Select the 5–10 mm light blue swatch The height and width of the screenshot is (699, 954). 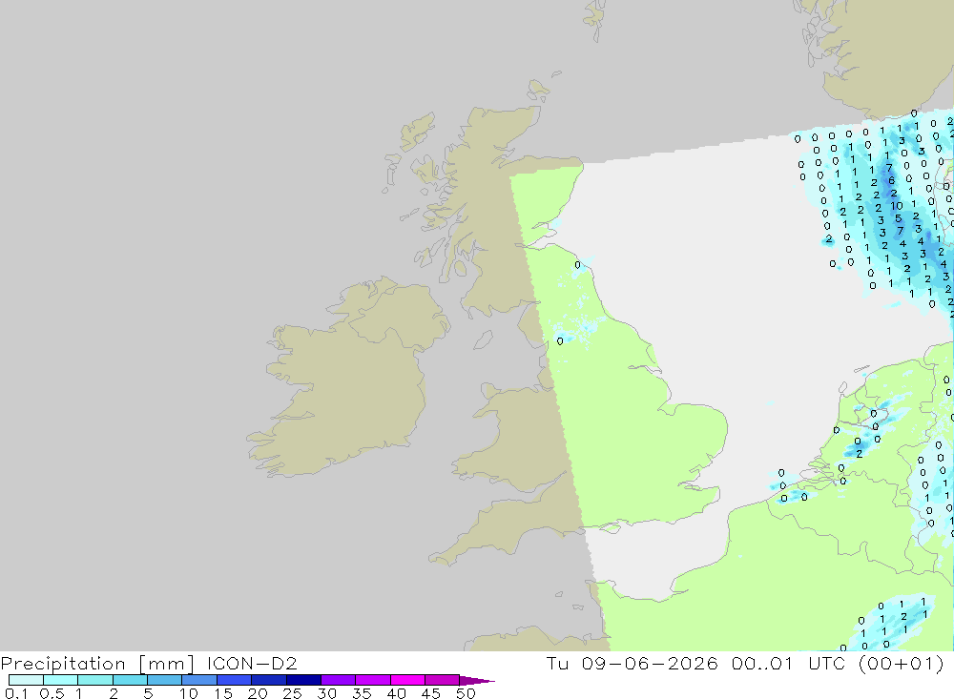165,680
